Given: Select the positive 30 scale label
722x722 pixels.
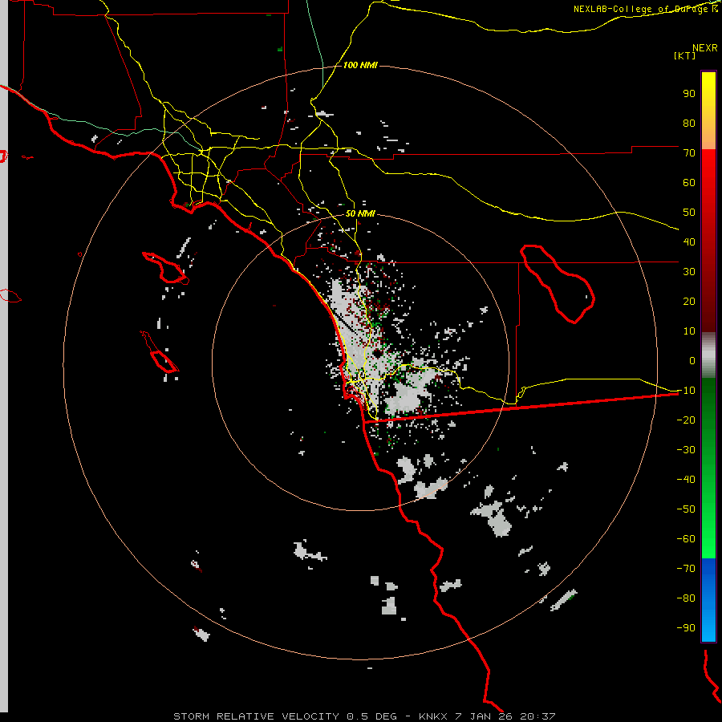Looking at the screenshot, I should point(689,272).
